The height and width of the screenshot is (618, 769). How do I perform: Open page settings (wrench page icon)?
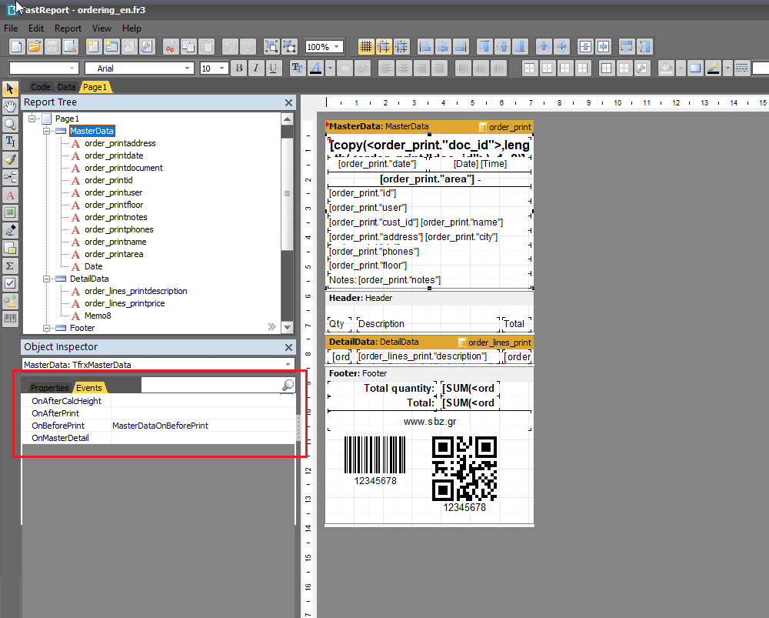point(147,47)
